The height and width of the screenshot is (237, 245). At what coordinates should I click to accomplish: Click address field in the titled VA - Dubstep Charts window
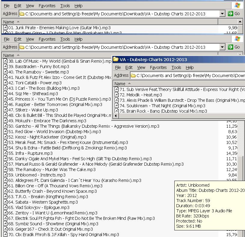click(189, 76)
